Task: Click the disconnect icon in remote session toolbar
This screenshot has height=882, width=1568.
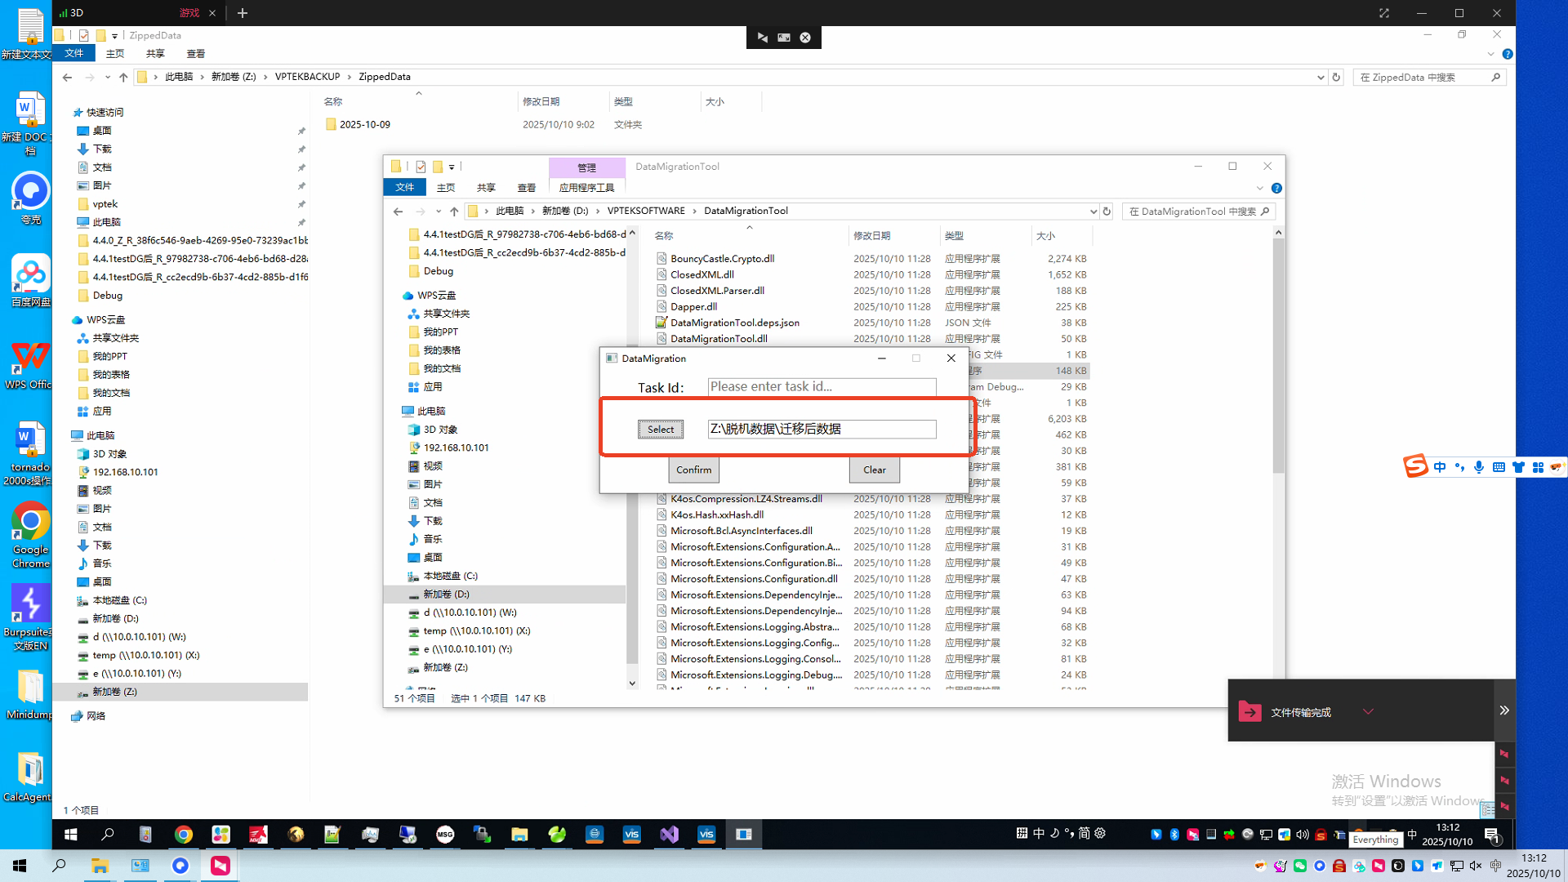Action: [x=805, y=38]
